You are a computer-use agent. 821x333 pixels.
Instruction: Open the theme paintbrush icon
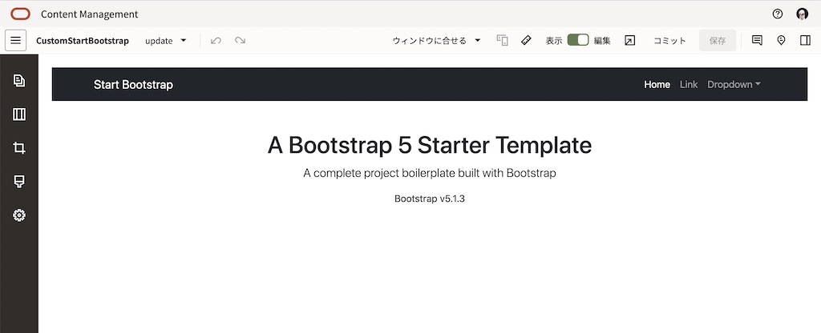point(19,182)
